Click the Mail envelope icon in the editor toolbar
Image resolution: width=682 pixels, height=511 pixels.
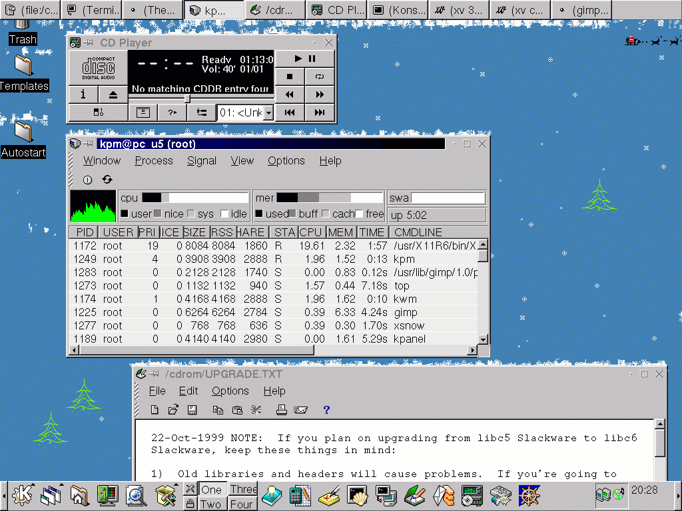(x=300, y=410)
